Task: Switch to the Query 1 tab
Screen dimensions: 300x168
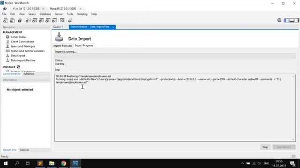Action: [x=58, y=27]
